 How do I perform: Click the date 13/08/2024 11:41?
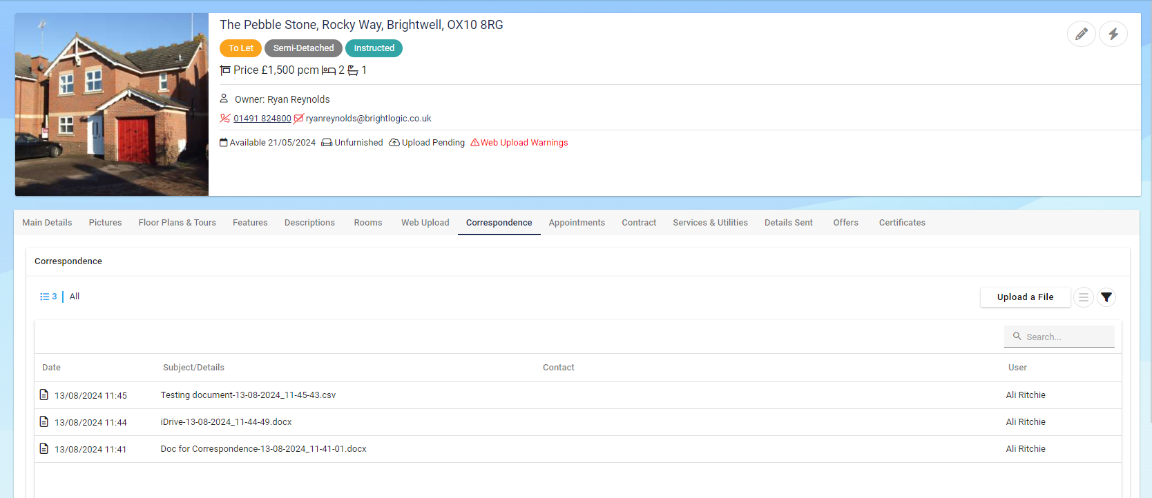click(90, 450)
